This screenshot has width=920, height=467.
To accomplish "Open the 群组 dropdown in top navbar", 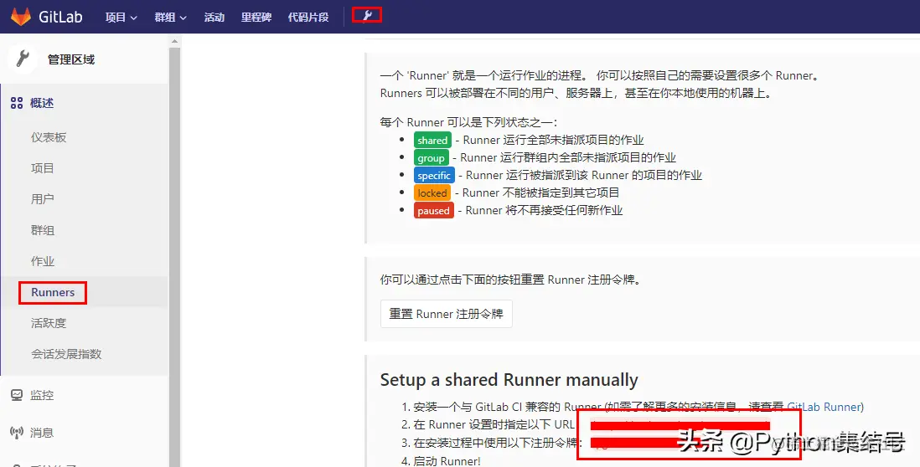I will pyautogui.click(x=171, y=17).
